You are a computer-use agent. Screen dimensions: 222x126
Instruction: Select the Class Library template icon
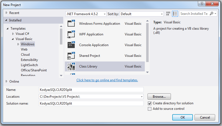71,66
